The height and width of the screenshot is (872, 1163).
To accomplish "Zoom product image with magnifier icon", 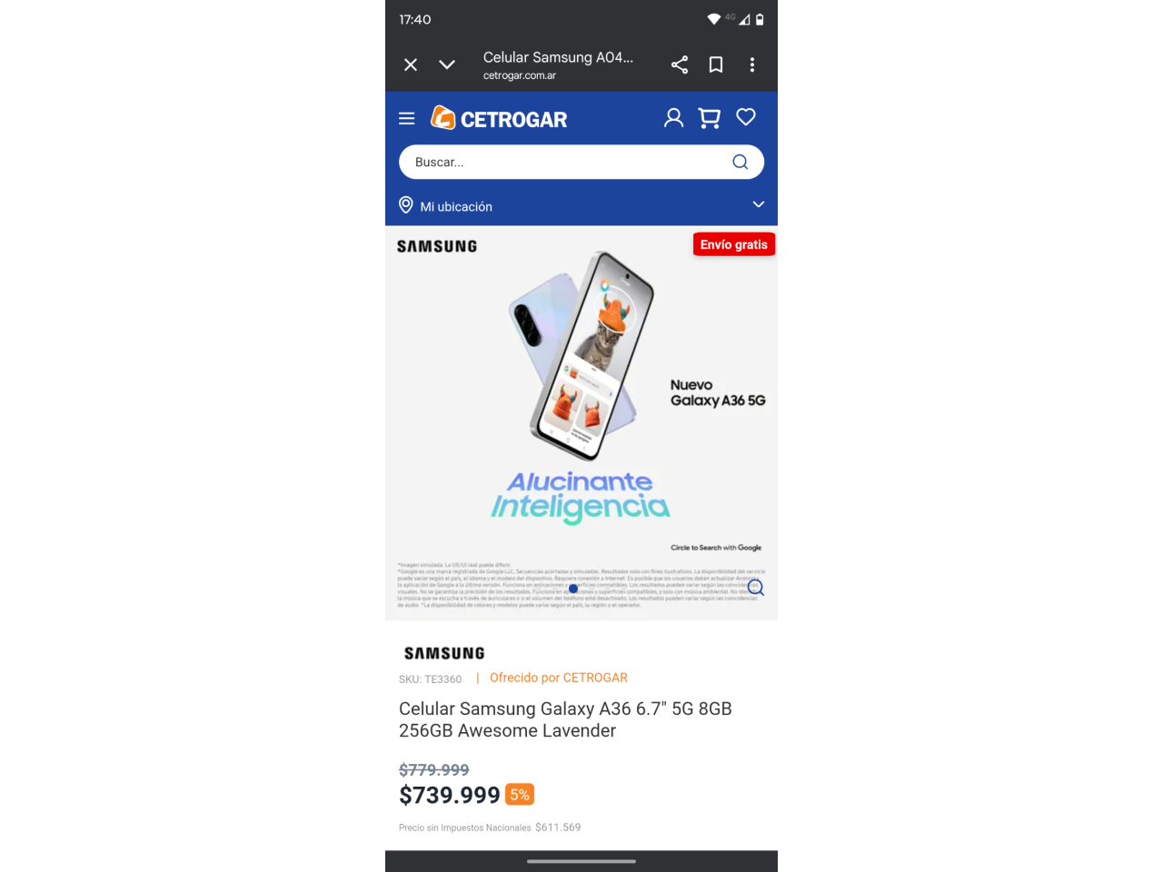I will coord(756,588).
